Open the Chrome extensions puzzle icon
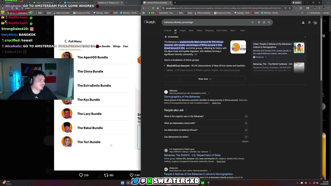The image size is (331, 186). [301, 8]
